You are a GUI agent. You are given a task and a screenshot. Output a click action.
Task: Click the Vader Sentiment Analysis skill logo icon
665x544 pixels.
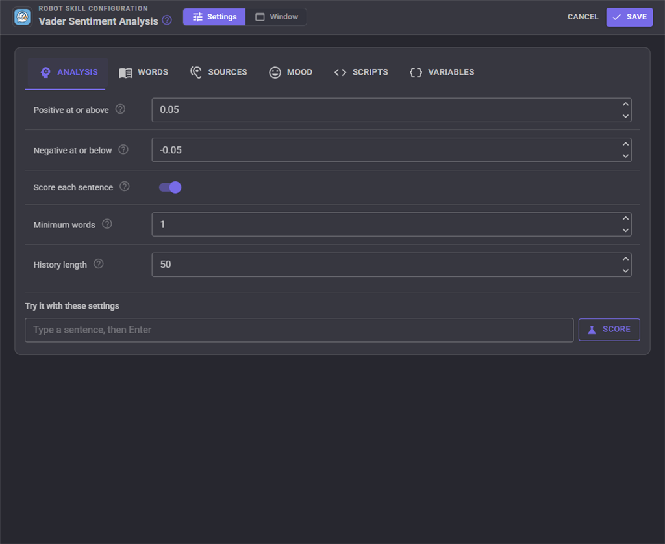(x=23, y=18)
